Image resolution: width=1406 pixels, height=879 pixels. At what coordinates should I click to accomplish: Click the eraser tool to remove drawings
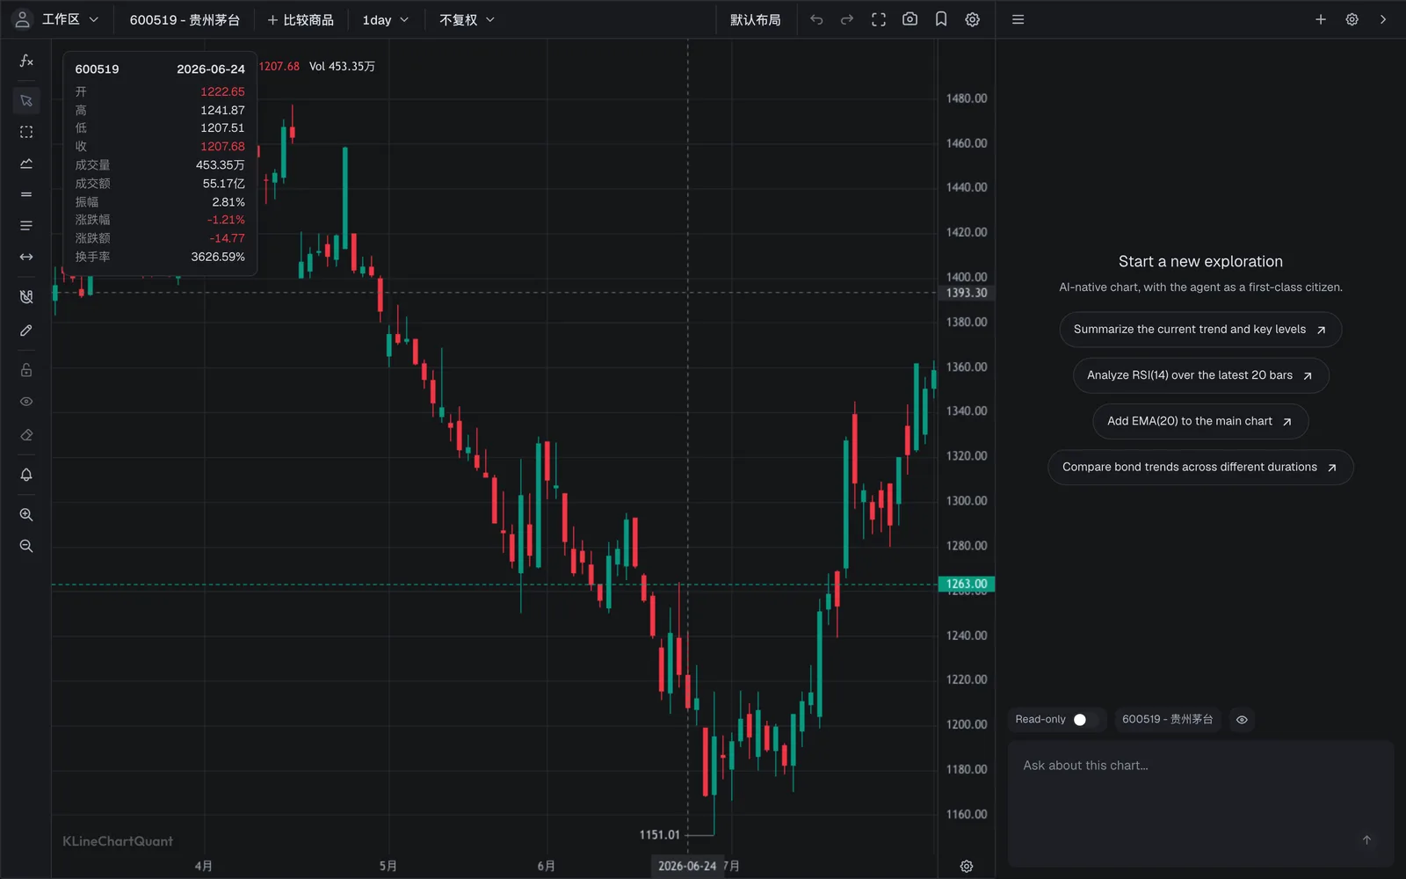pos(26,435)
